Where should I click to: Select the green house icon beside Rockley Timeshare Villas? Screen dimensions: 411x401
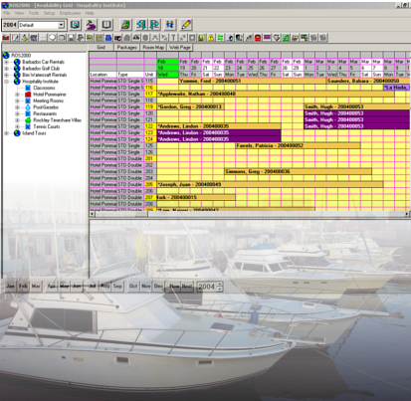tap(28, 120)
